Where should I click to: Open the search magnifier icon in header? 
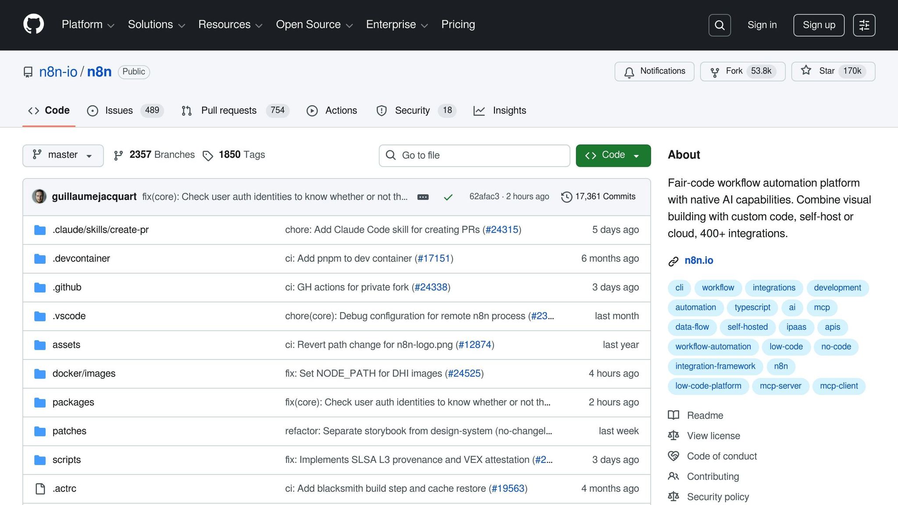[719, 25]
